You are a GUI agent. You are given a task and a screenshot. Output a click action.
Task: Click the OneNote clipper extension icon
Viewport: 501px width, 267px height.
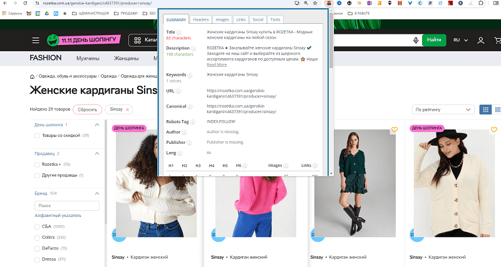[369, 3]
